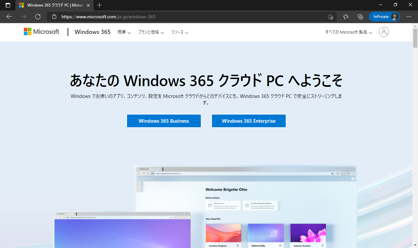
Task: Open the Favorites list icon
Action: pyautogui.click(x=346, y=17)
